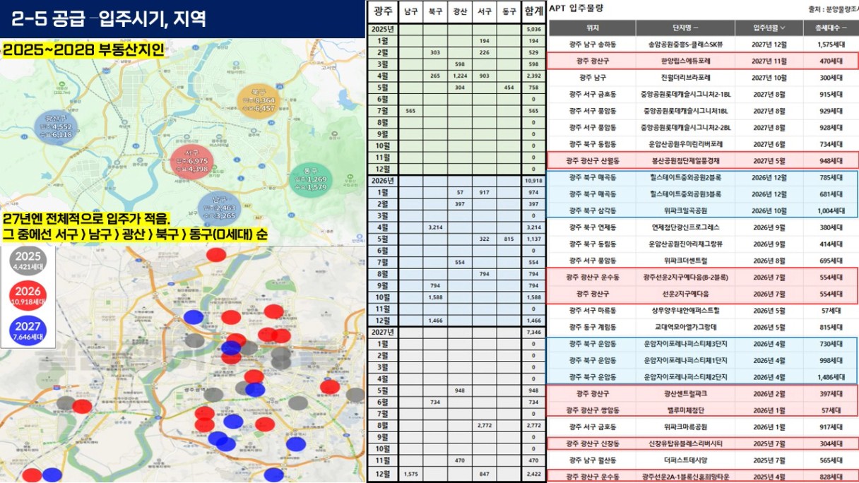Click the 1,575세대 household count cell

tap(830, 44)
